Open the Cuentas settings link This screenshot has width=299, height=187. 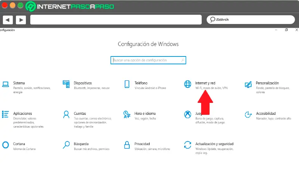pos(80,113)
